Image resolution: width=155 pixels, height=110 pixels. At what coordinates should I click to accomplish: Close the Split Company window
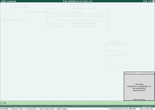click(x=153, y=1)
